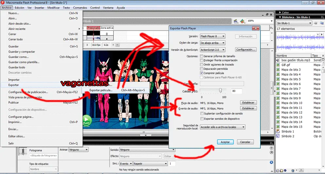Enable Omitir acciones de trazado checkbox
Image resolution: width=325 pixels, height=174 pixels.
pyautogui.click(x=202, y=65)
